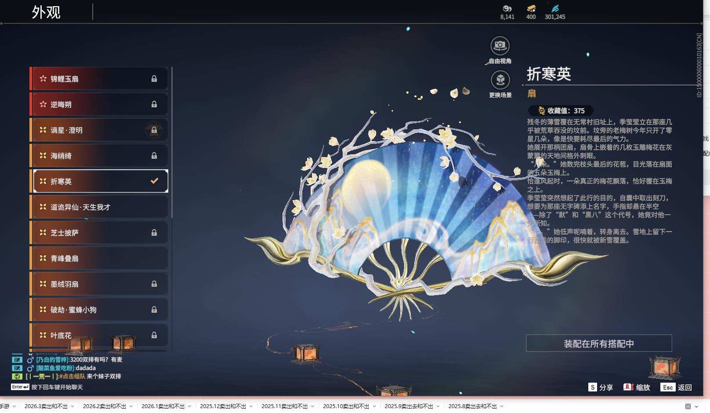710x413 pixels.
Task: Click the lock icon on 逆晦朔
Action: (x=154, y=104)
